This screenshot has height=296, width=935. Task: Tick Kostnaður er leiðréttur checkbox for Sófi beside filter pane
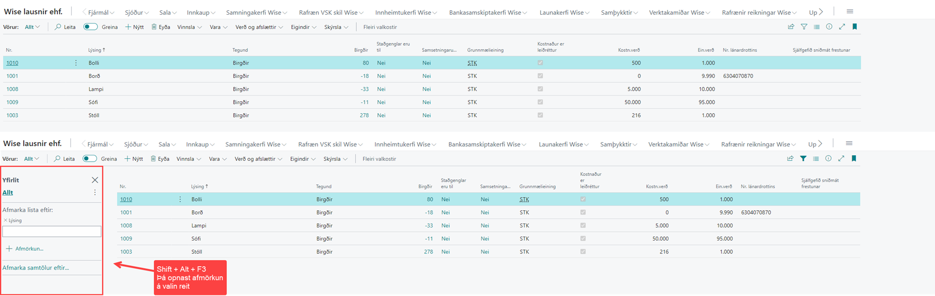(583, 239)
